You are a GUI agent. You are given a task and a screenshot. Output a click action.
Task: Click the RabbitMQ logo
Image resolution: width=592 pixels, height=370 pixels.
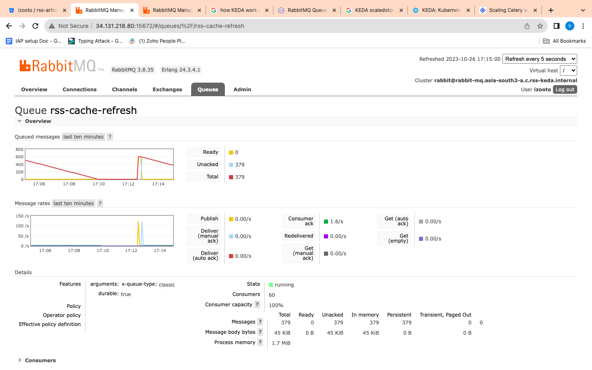coord(61,65)
